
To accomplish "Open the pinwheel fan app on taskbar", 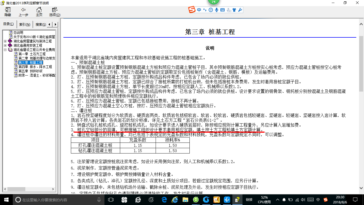I will 124,199.
